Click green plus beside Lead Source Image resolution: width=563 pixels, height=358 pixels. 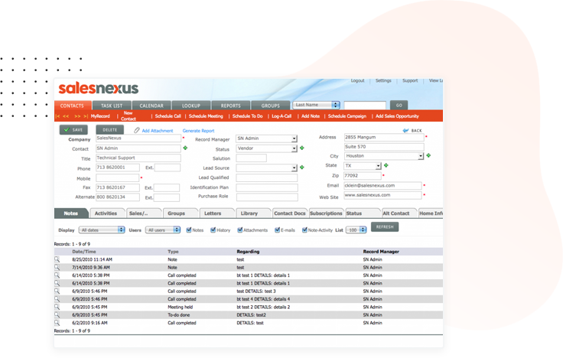(x=302, y=168)
